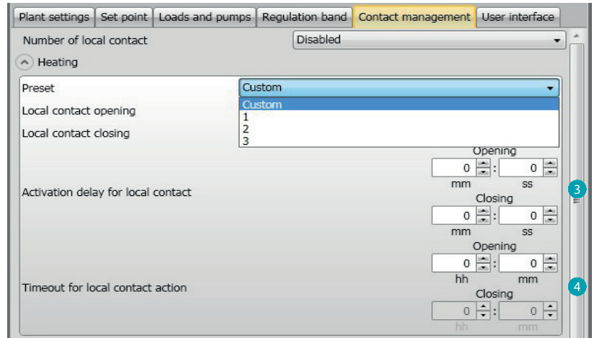Choose preset 2 from the list

coord(399,129)
